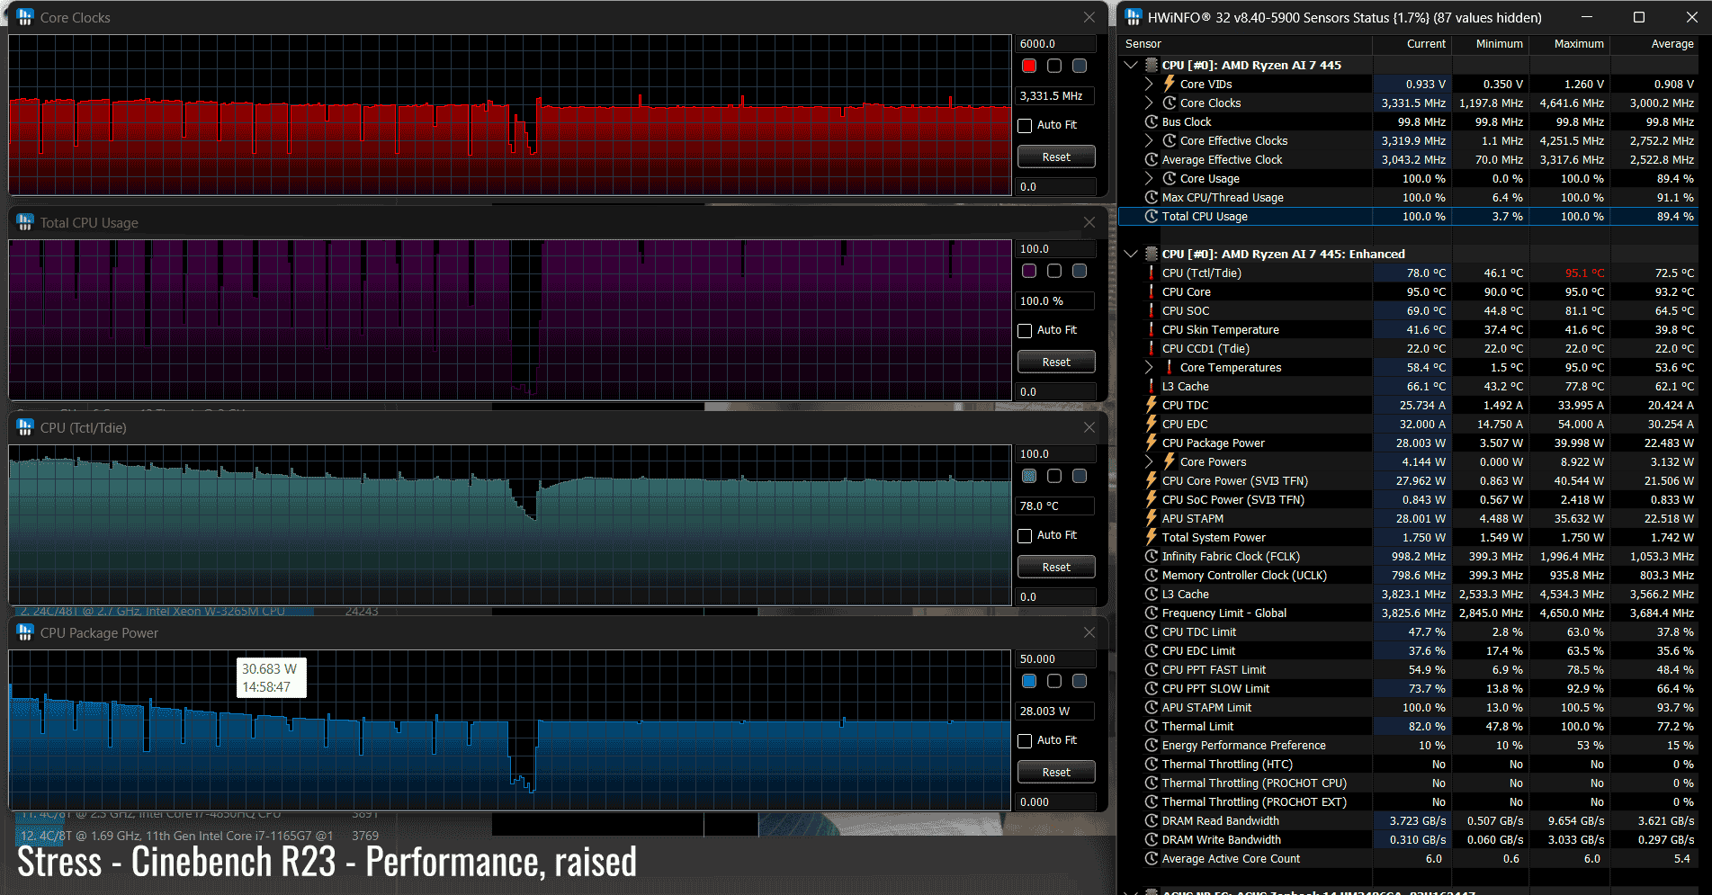The image size is (1712, 895).
Task: Select the CPU PPT FAST Limit row
Action: pos(1409,669)
